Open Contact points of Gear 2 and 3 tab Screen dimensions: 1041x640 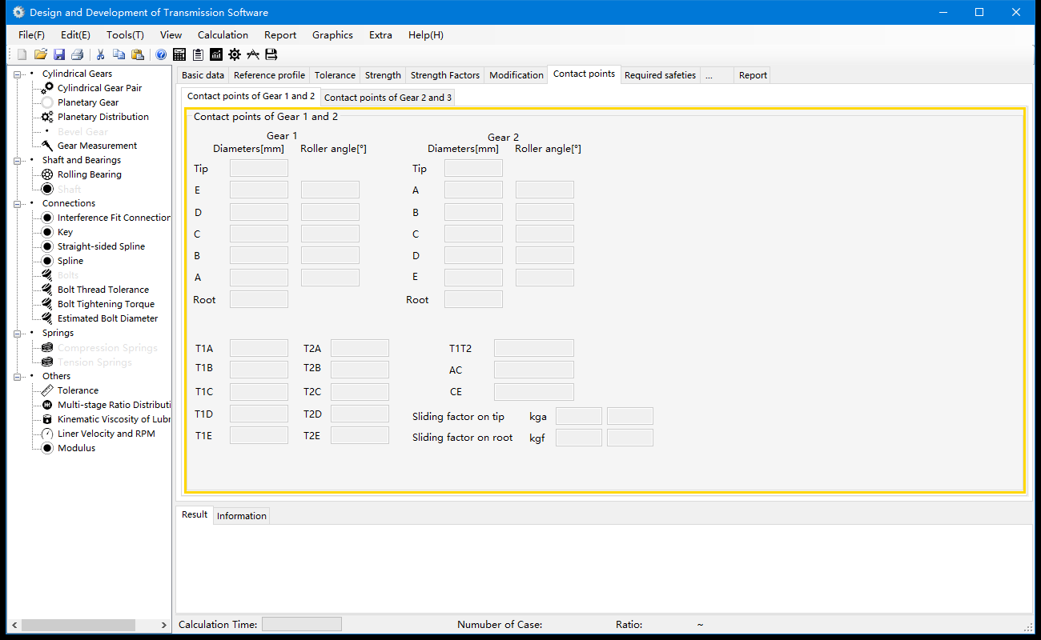388,98
